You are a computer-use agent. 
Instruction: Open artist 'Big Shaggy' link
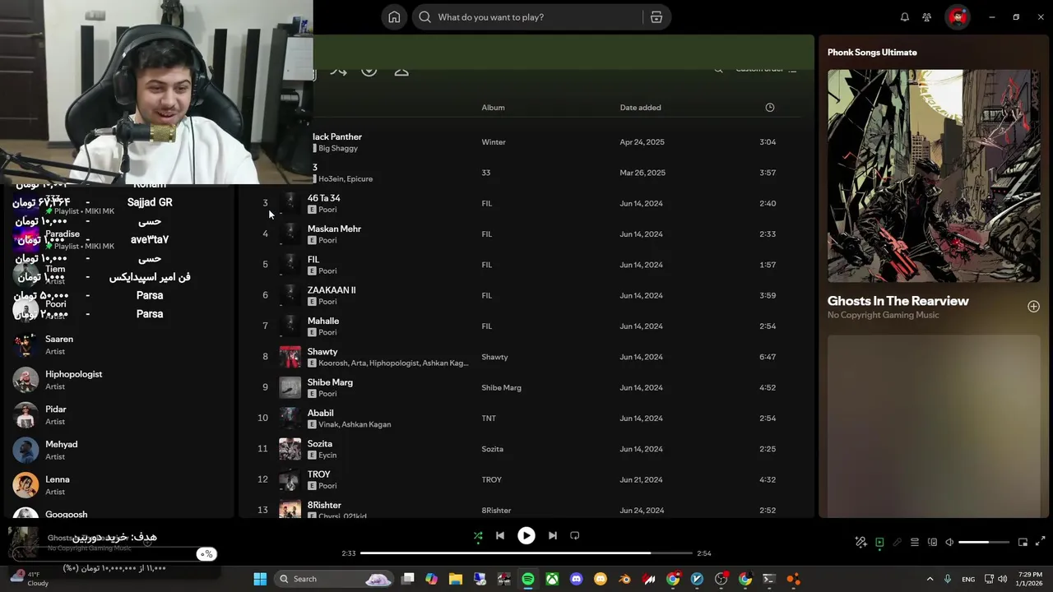[x=338, y=149]
